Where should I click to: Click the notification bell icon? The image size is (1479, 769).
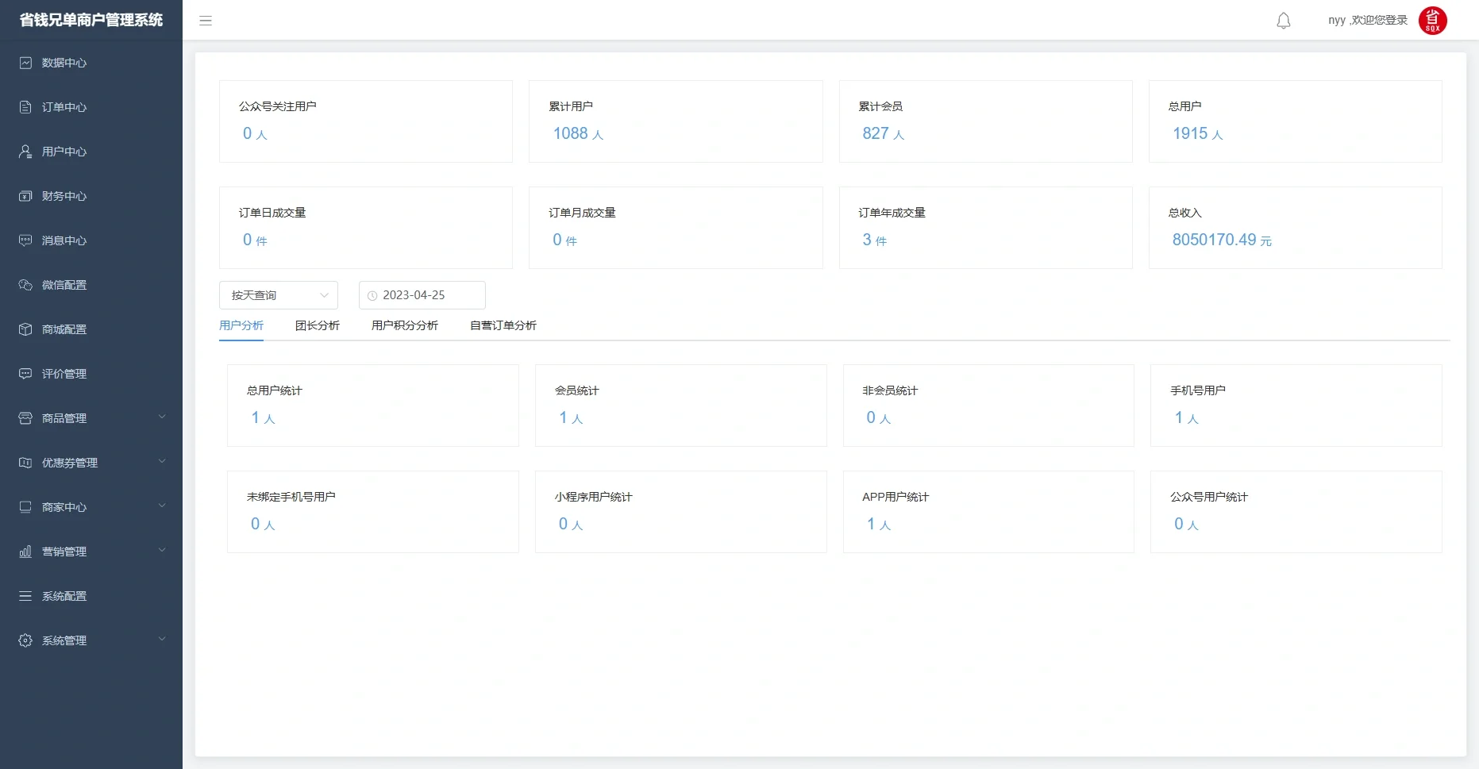1283,21
